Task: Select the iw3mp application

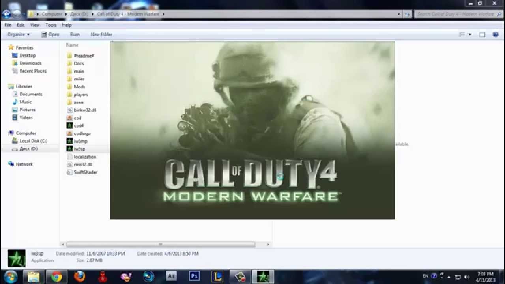Action: tap(77, 141)
